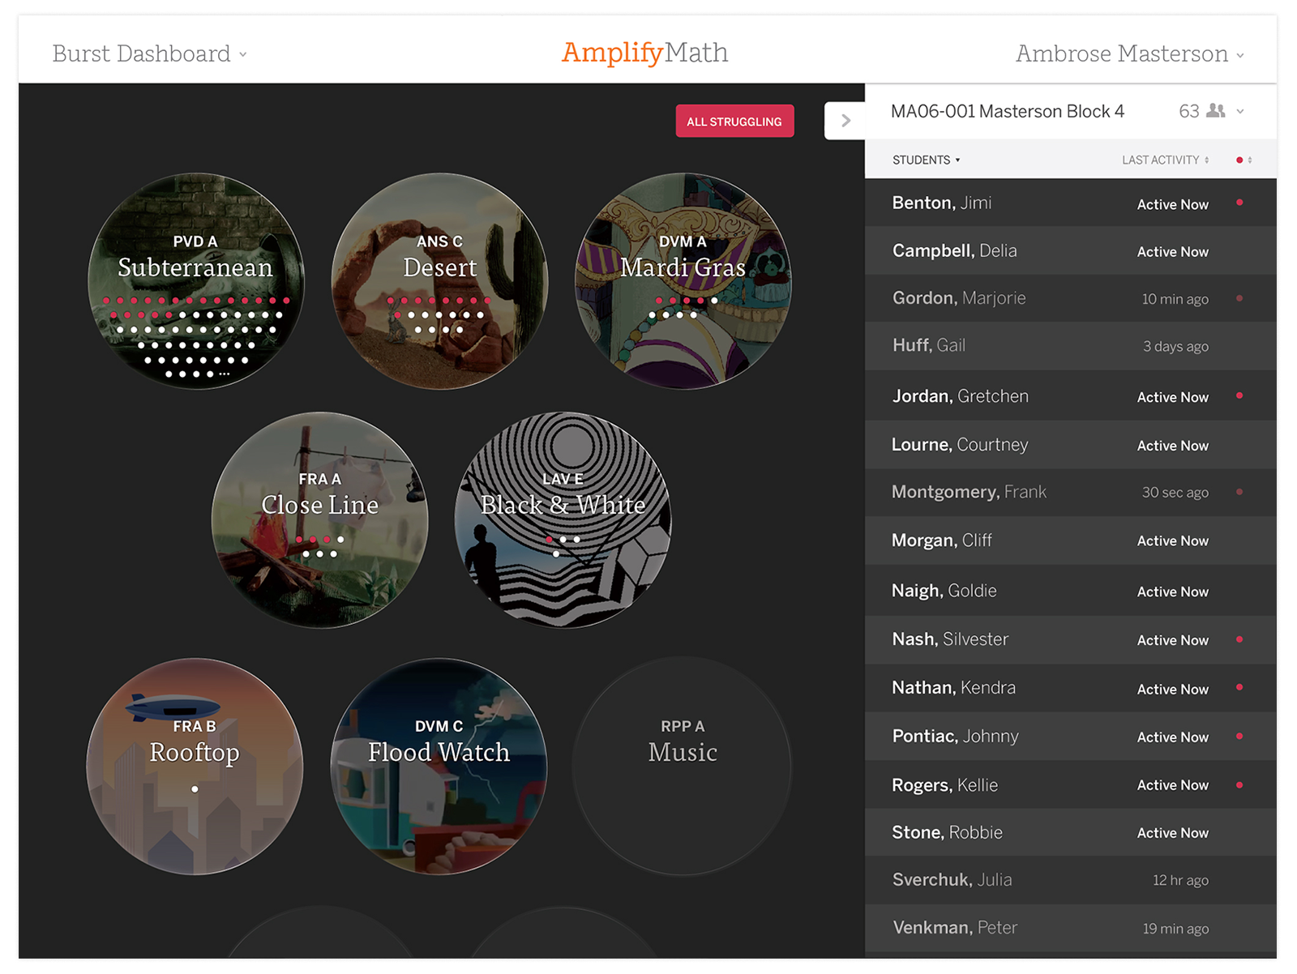Click the struggling dot for Nash, Silvester
The image size is (1297, 974).
point(1239,639)
